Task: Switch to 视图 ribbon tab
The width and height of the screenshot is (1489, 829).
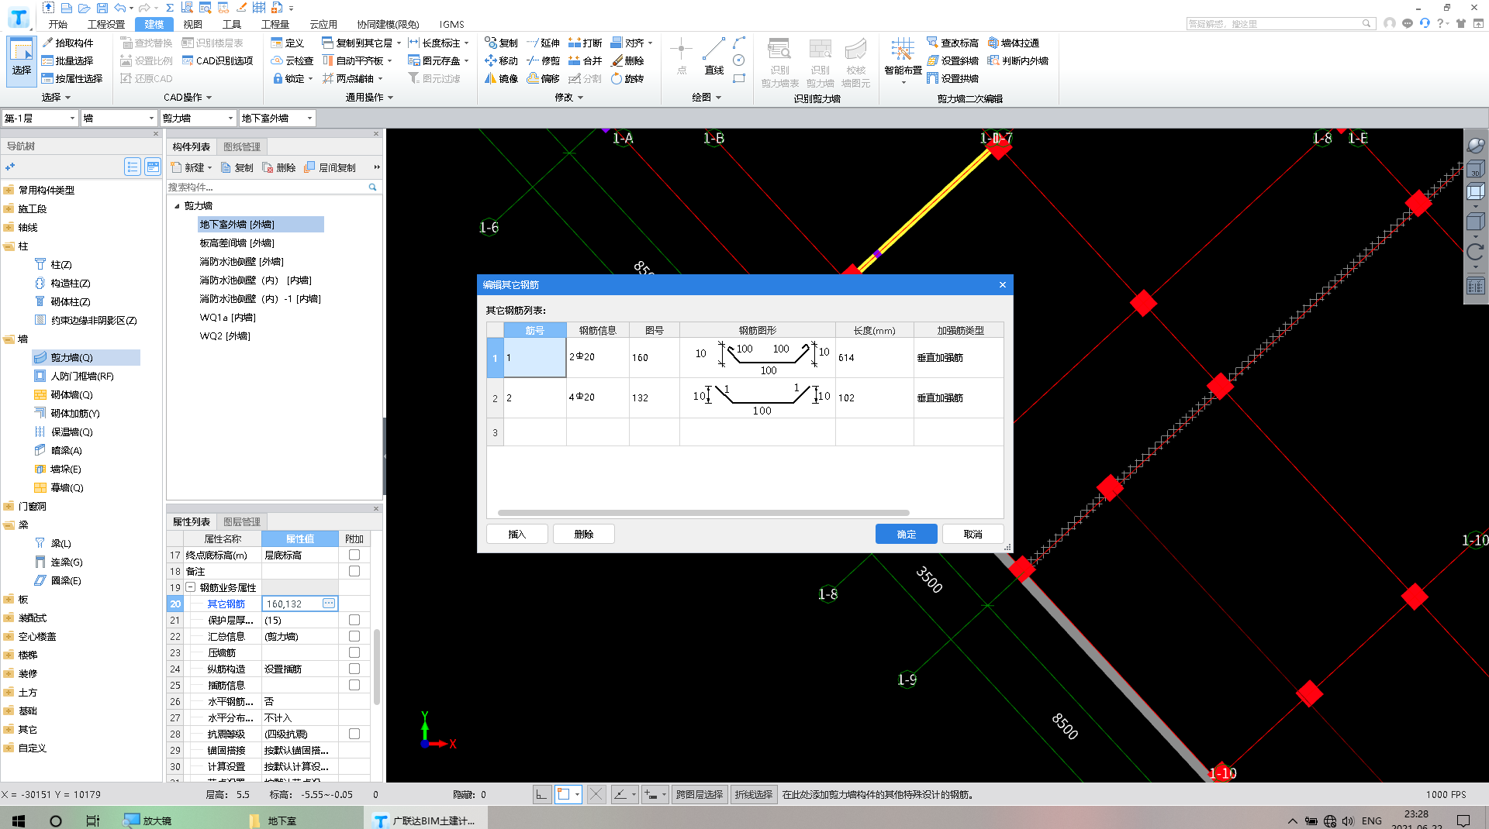Action: (192, 24)
